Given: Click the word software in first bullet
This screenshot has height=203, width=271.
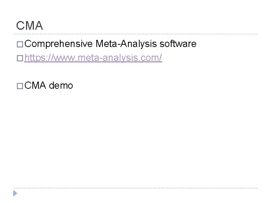Looking at the screenshot, I should pyautogui.click(x=178, y=45).
